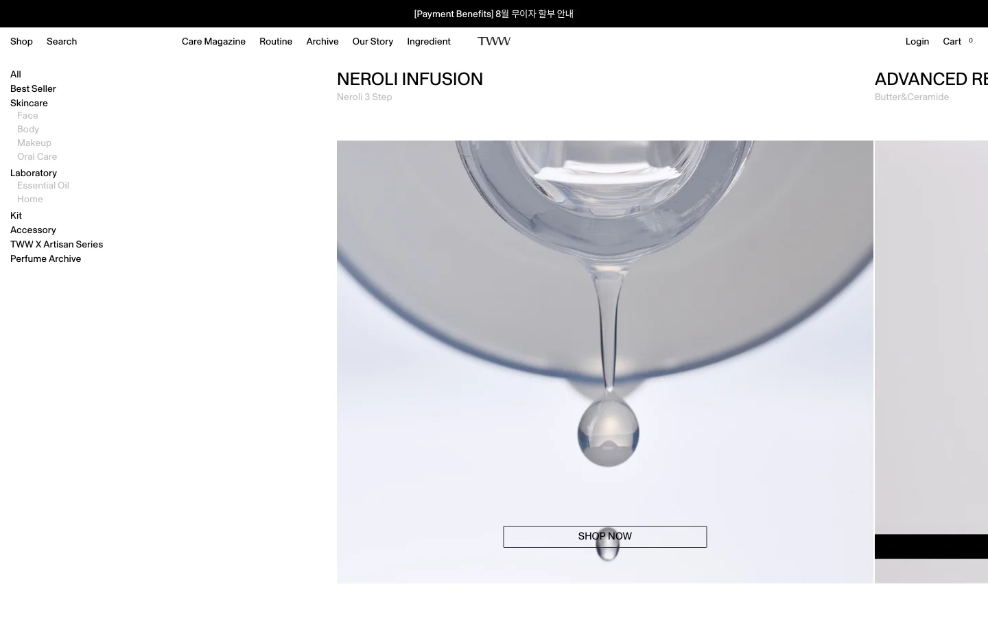Visit the Our Story page

tap(373, 42)
